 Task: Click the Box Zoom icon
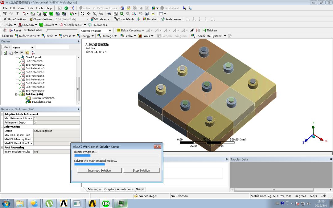coord(101,14)
